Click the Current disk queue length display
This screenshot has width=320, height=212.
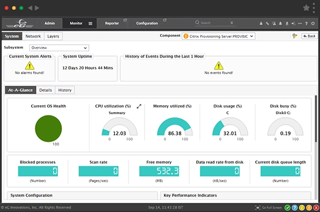[x=280, y=171]
